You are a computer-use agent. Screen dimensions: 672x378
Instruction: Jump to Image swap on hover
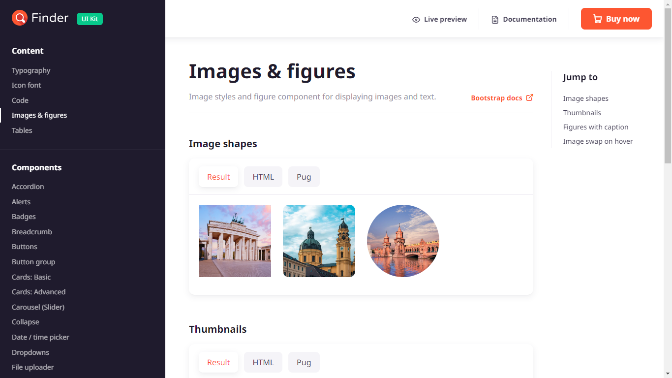(598, 141)
